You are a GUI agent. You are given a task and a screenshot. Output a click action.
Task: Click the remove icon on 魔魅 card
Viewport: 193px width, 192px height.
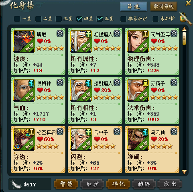(60, 34)
